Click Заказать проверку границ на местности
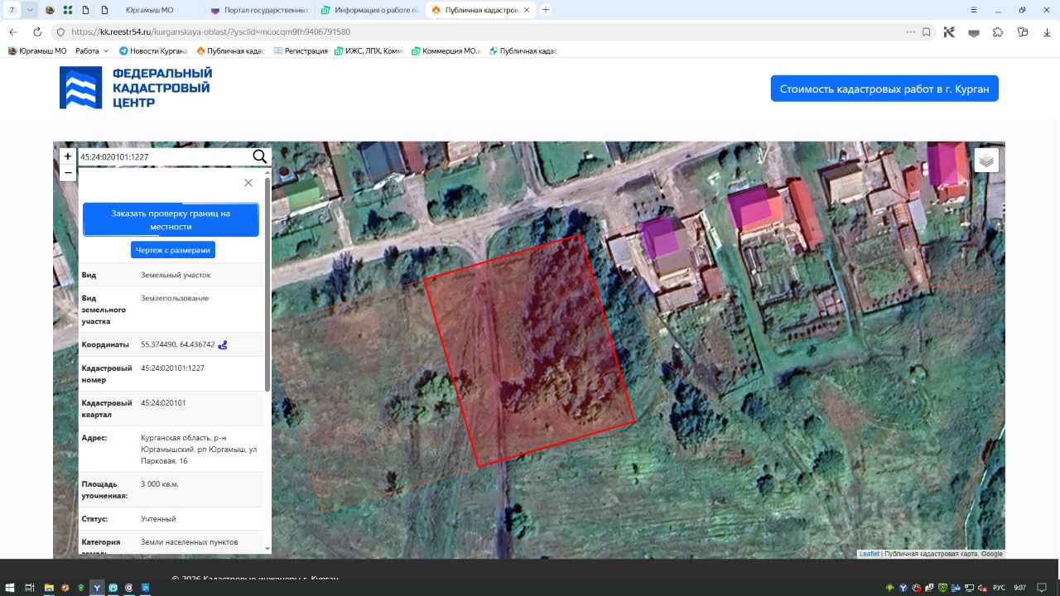1060x596 pixels. click(x=171, y=219)
